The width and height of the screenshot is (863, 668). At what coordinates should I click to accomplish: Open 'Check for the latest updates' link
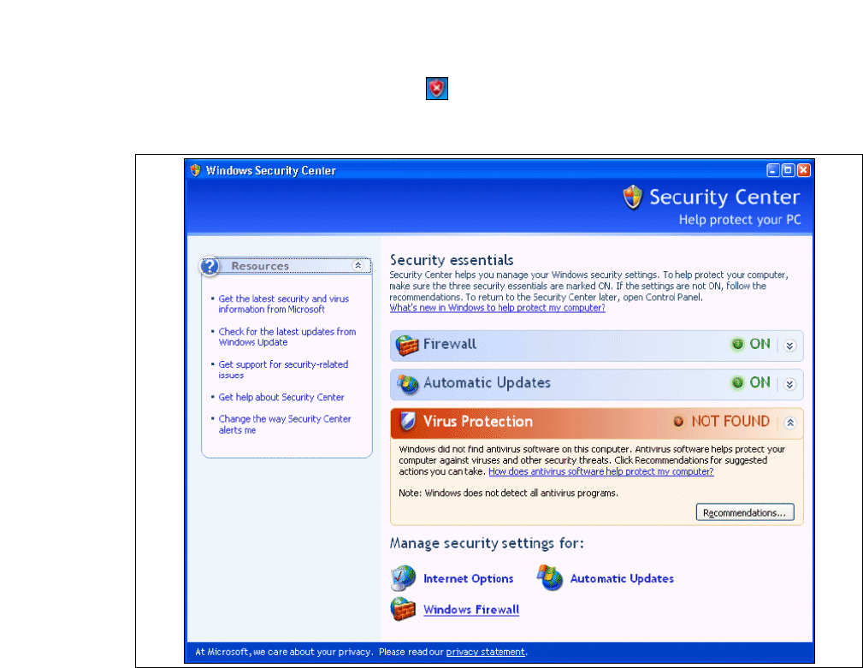(x=287, y=337)
